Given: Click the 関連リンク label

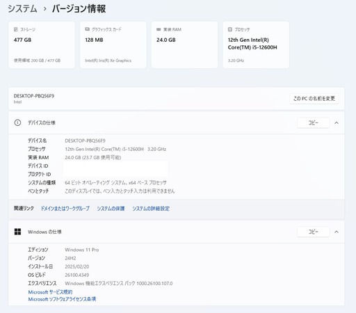Looking at the screenshot, I should pos(24,208).
